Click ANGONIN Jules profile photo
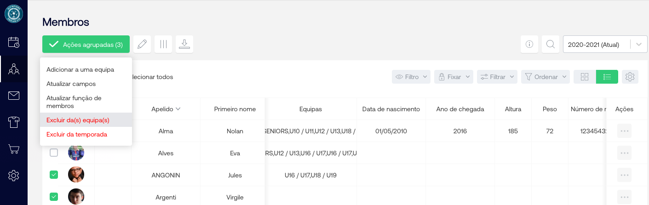Viewport: 649px width, 205px height. (76, 175)
